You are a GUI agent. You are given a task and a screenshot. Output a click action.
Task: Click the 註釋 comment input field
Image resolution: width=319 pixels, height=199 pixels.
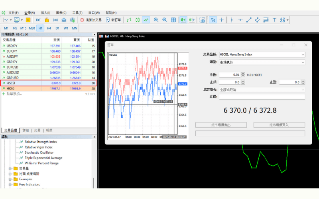[262, 97]
